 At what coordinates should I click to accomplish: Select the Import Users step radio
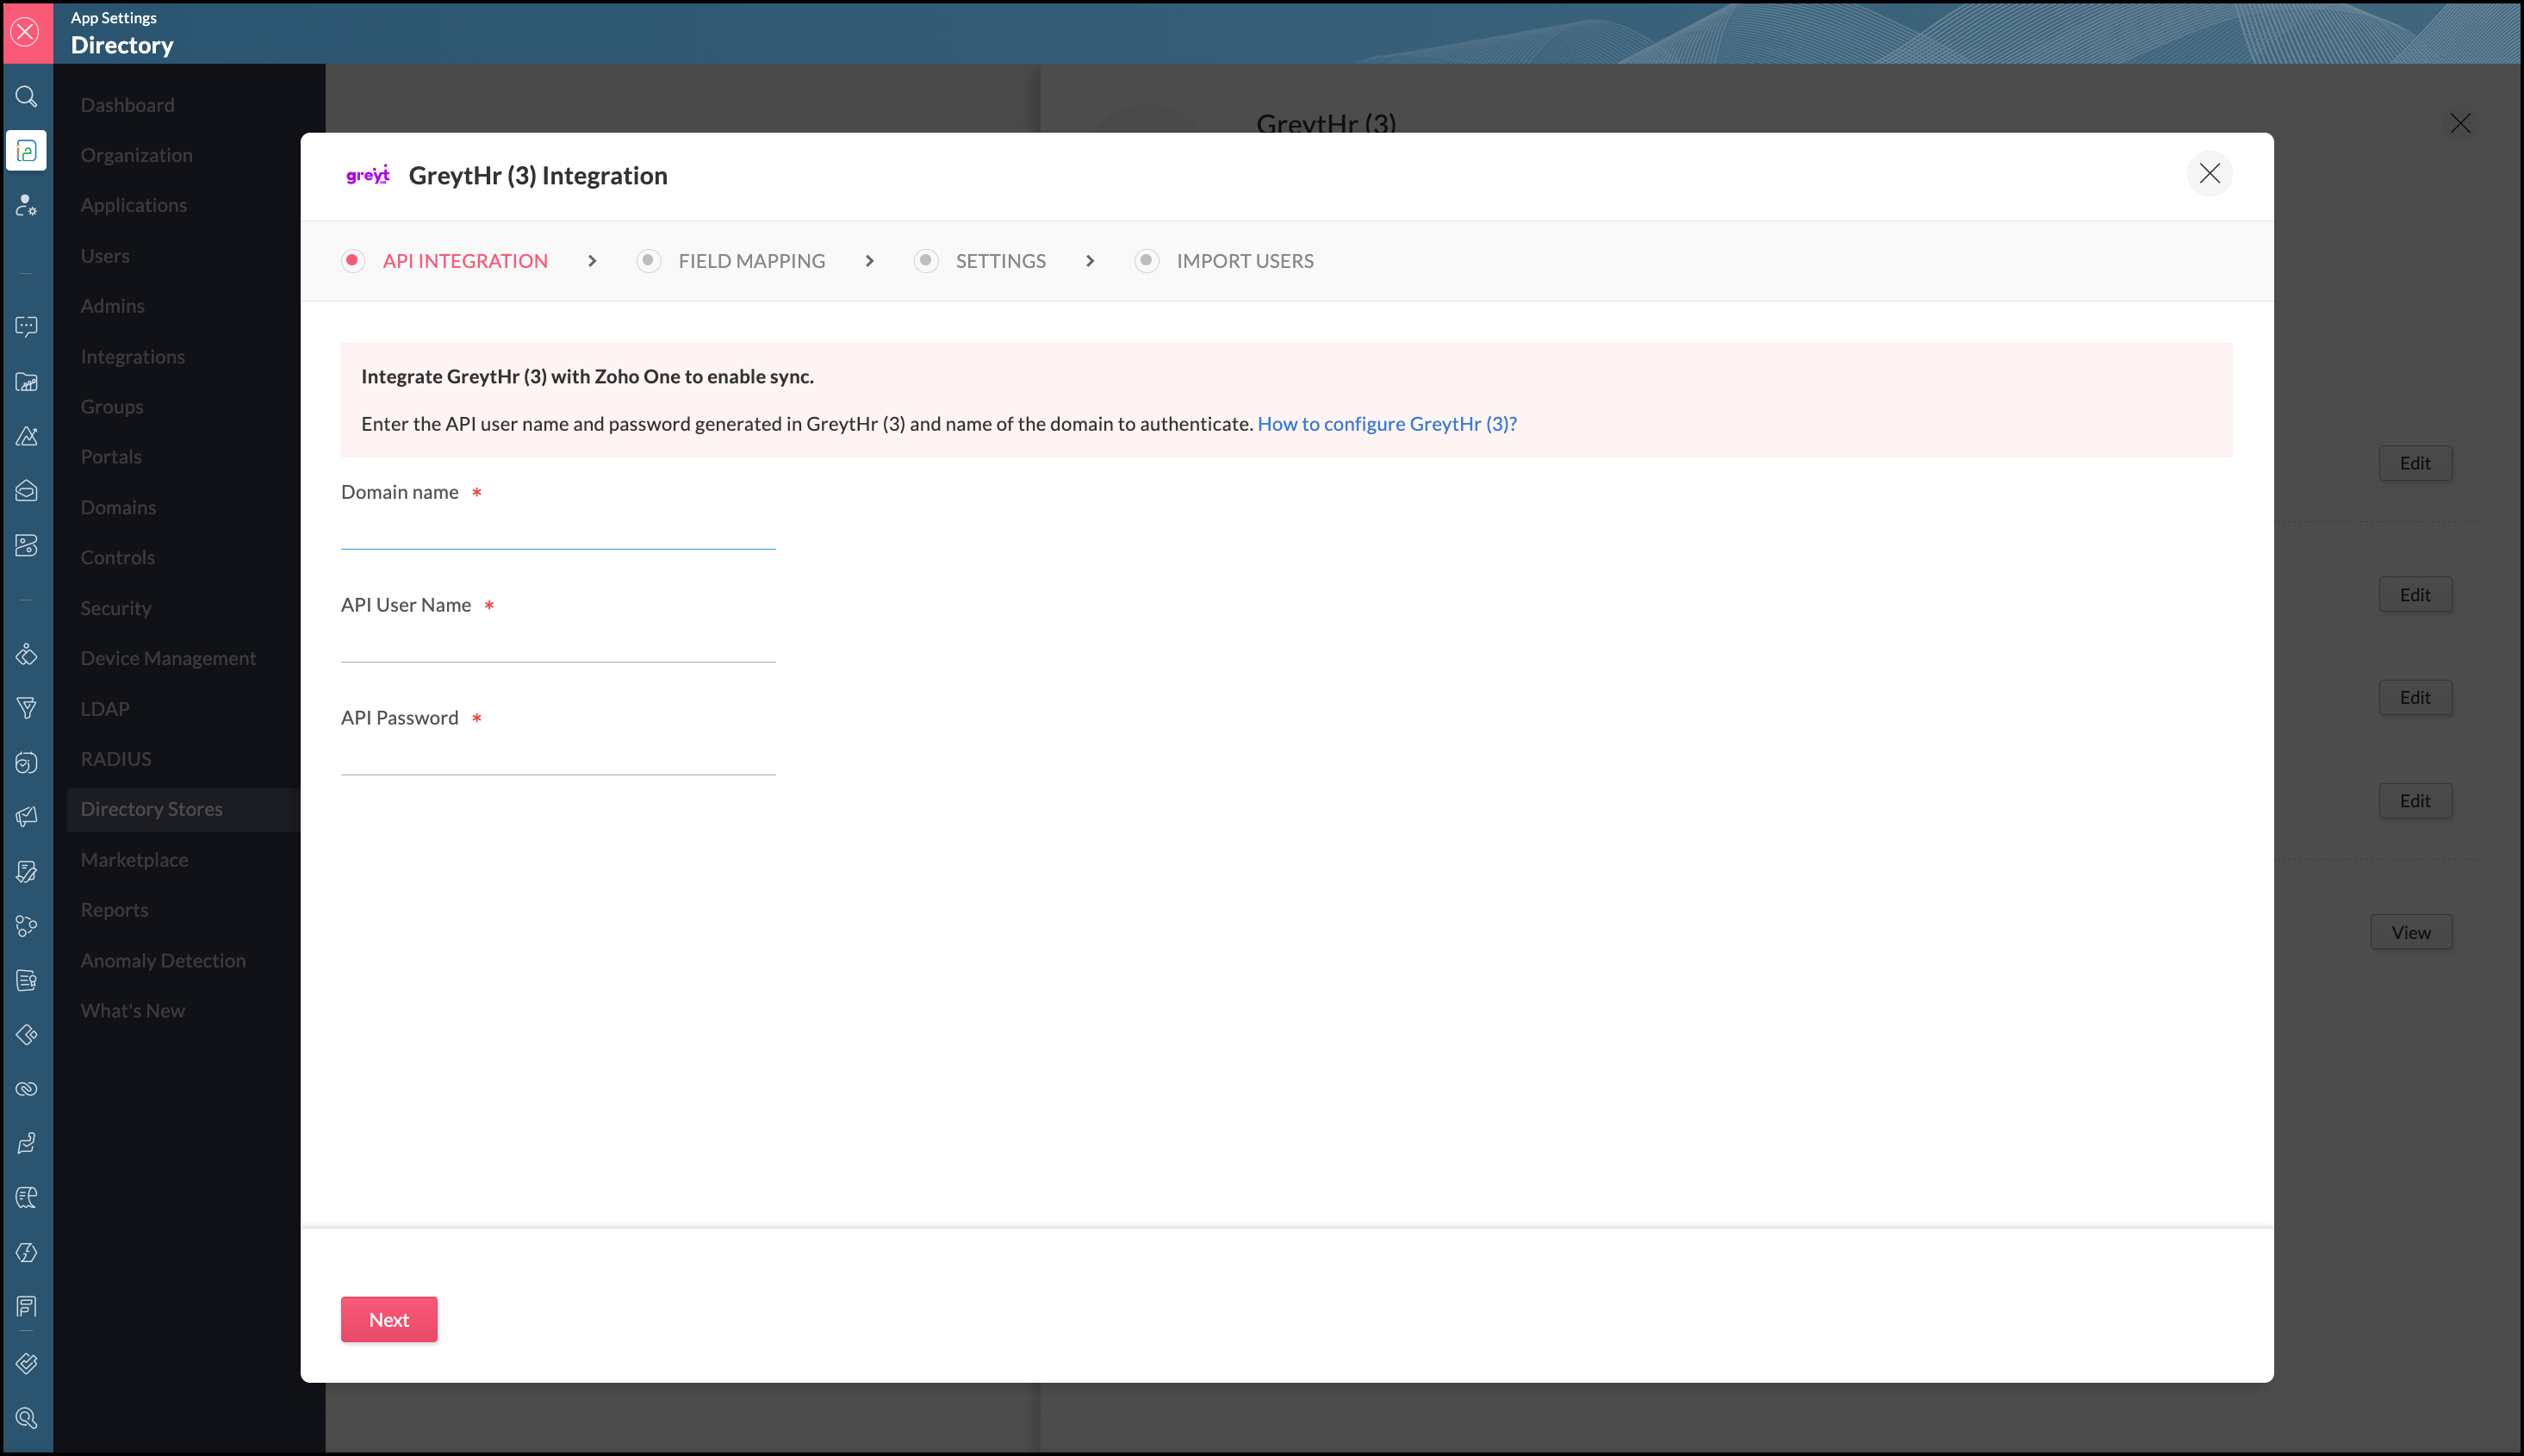[1146, 261]
